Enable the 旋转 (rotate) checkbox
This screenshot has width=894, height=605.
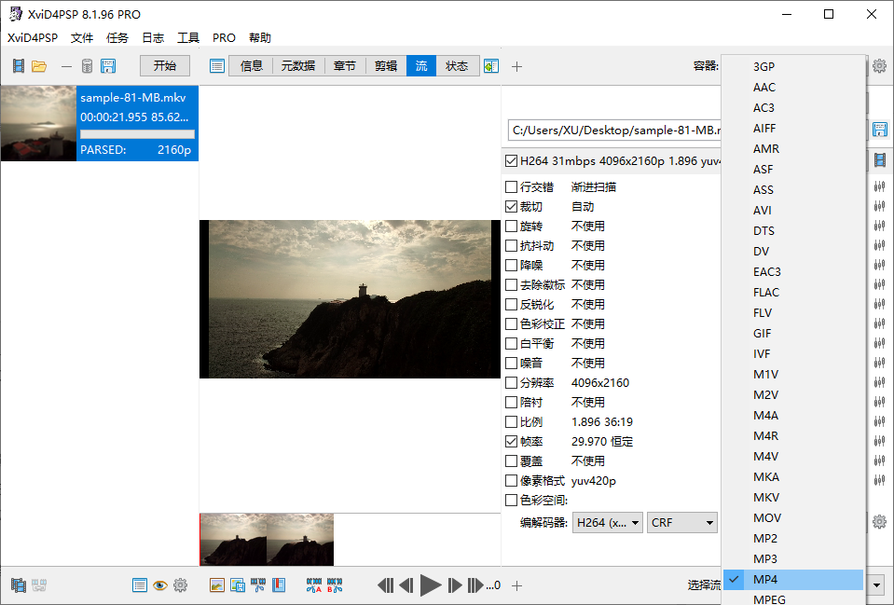click(x=511, y=227)
